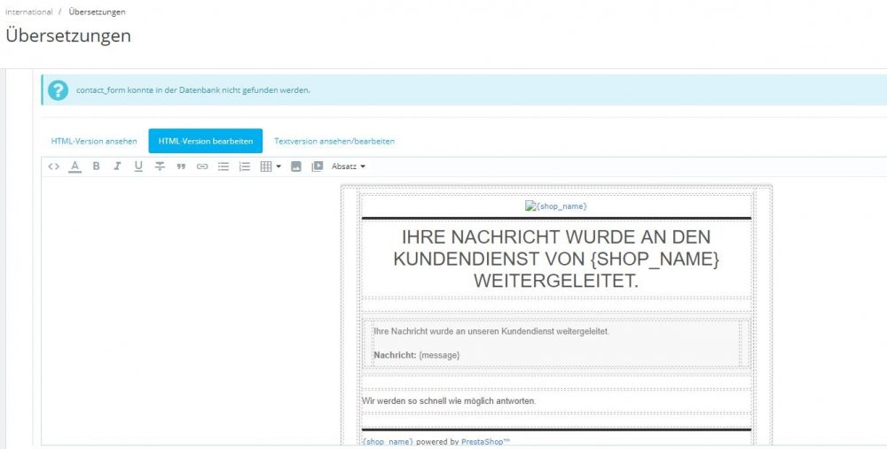The height and width of the screenshot is (449, 887).
Task: Insert a media video element
Action: click(317, 166)
